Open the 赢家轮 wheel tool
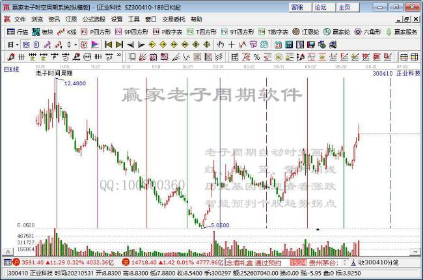423x280 pixels. pos(336,32)
